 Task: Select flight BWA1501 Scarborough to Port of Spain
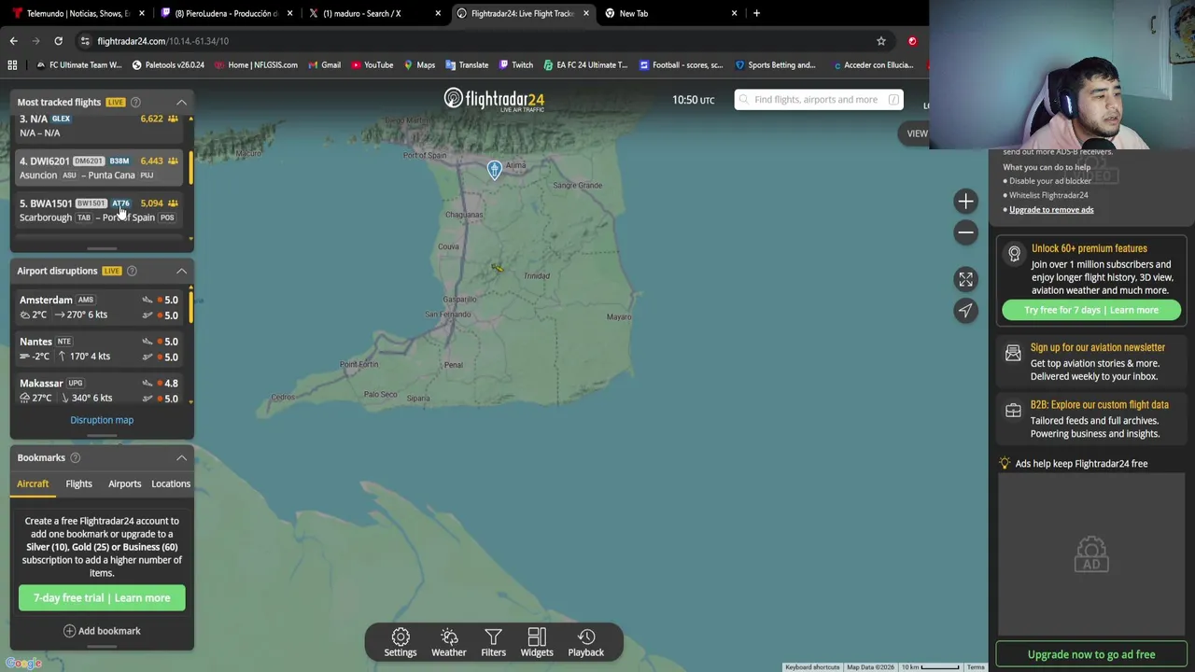[100, 210]
